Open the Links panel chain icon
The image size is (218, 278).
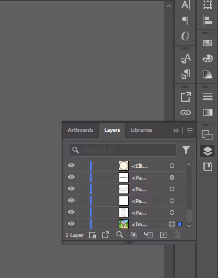click(x=185, y=112)
